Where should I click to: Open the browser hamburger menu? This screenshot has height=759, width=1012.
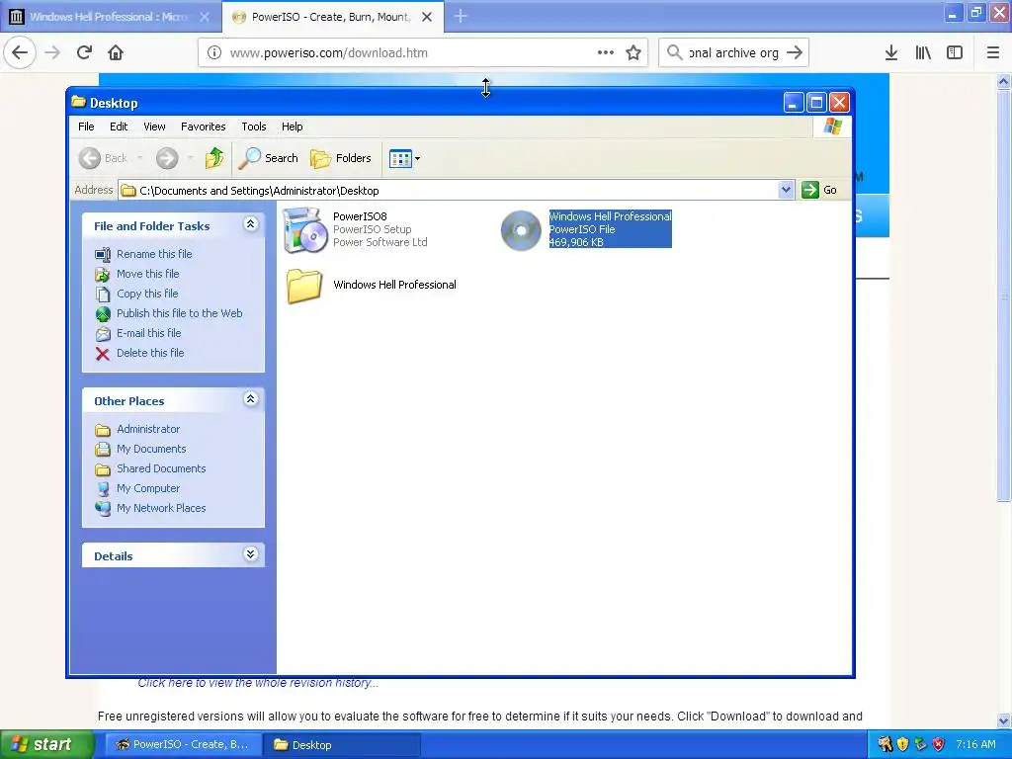tap(992, 52)
